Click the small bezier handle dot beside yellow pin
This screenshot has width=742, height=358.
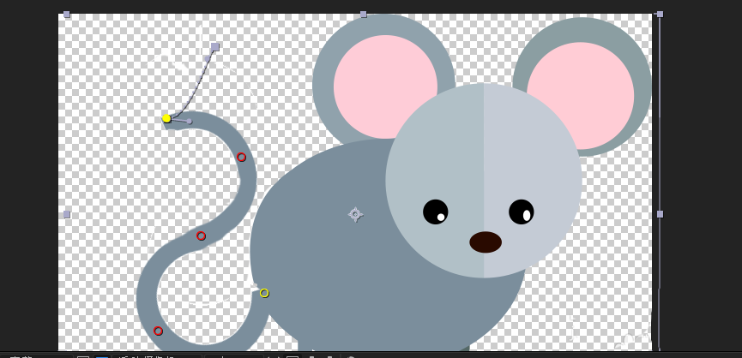190,122
